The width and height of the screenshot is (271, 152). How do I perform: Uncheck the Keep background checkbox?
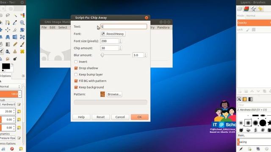76,87
